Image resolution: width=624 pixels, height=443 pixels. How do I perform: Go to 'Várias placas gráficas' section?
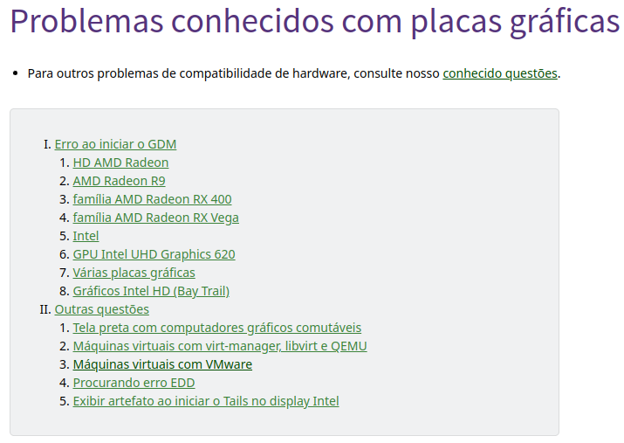click(134, 273)
